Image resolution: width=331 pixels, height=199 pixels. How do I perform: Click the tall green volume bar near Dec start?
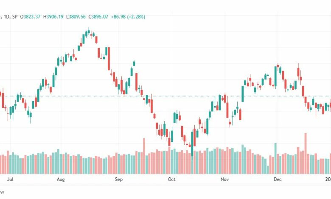point(275,158)
